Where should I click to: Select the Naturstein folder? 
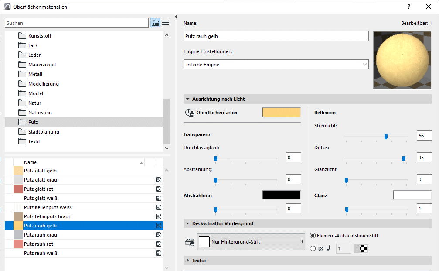40,113
